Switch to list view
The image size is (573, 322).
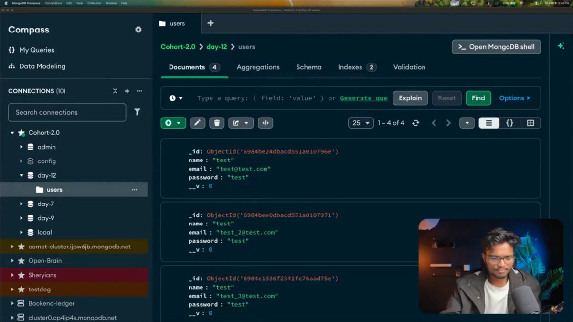[489, 123]
